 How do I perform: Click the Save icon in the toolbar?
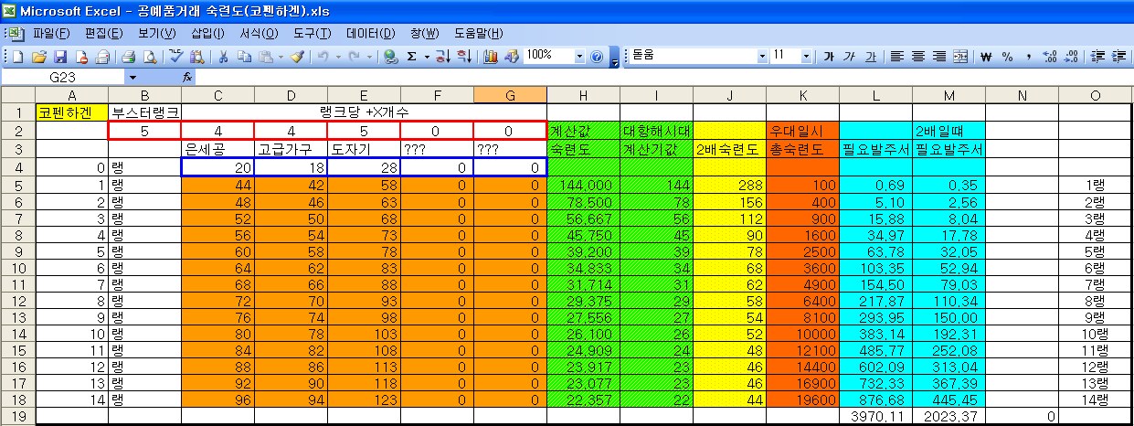point(60,57)
